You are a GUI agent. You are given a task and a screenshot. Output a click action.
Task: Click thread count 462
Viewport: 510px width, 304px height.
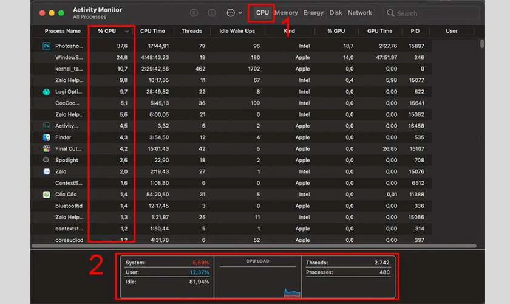[x=200, y=69]
